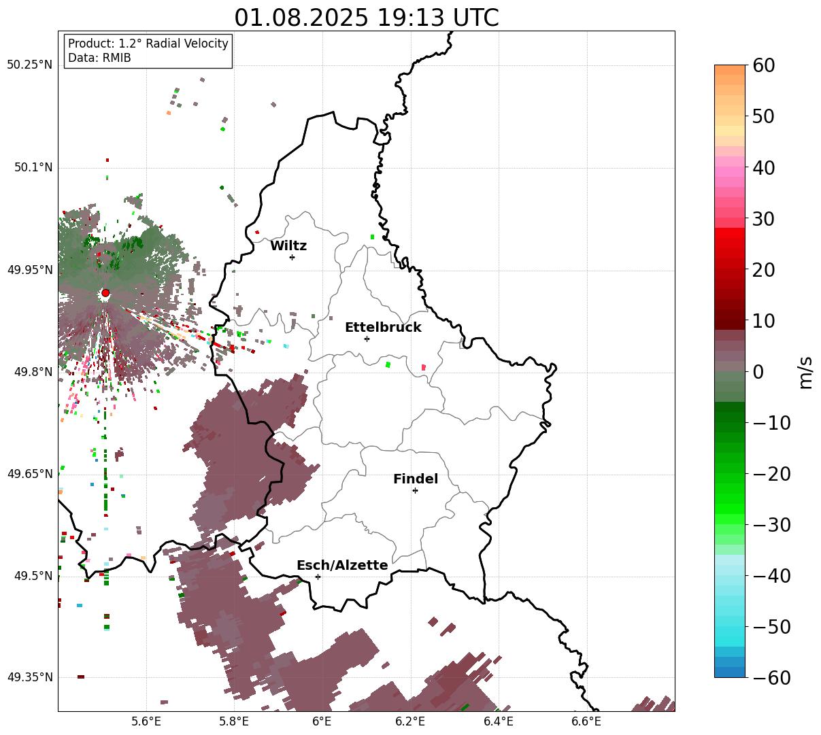Click the Data: RMIB label
Image resolution: width=821 pixels, height=735 pixels.
tap(99, 58)
